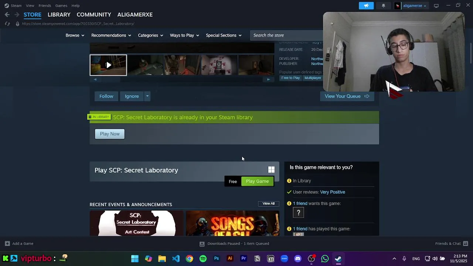Open the Friends menu
Viewport: 473px width, 266px height.
[45, 6]
